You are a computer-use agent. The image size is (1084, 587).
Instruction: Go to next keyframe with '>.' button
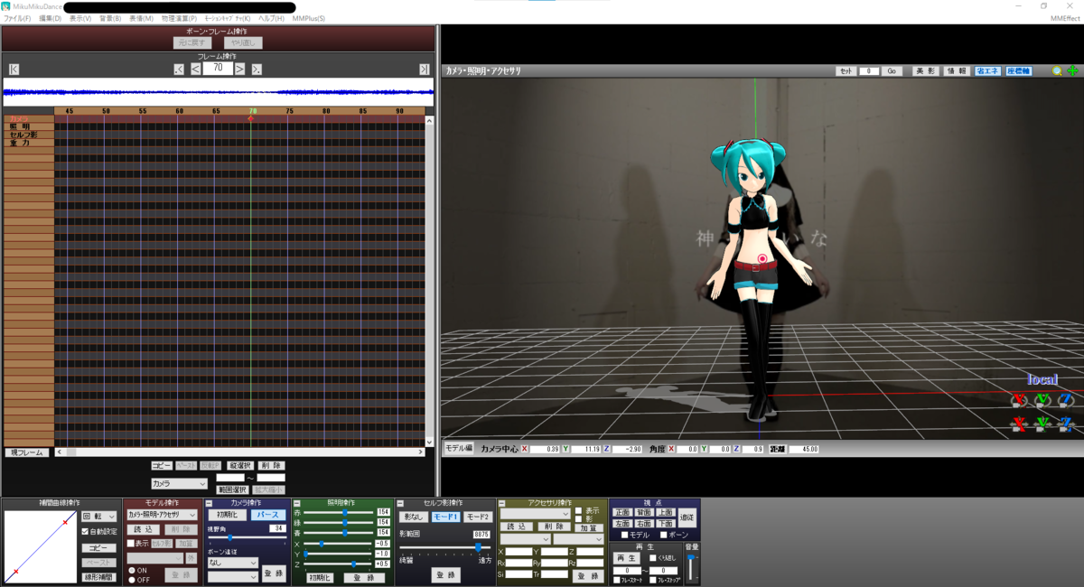(257, 70)
